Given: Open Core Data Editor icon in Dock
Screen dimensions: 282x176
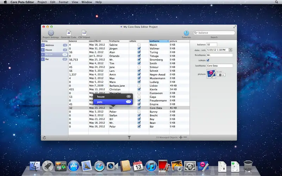Looking at the screenshot, I should click(x=203, y=166).
